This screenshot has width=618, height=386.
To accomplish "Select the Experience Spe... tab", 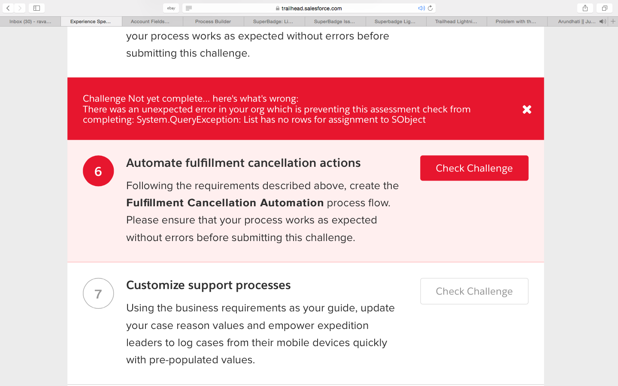I will coord(91,21).
